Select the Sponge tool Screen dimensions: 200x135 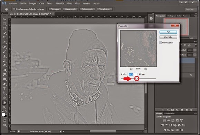click(4, 79)
